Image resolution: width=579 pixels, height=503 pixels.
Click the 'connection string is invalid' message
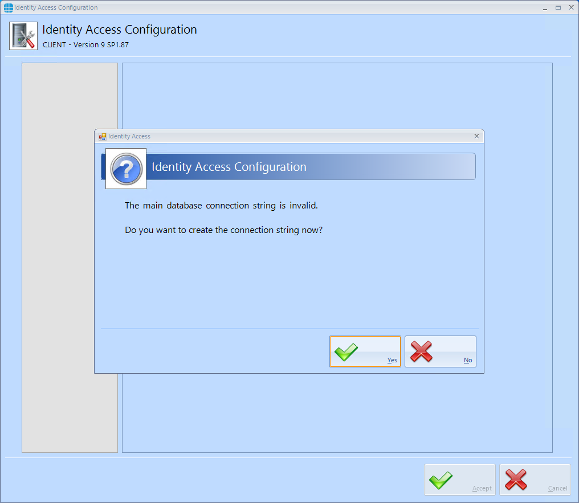click(221, 206)
